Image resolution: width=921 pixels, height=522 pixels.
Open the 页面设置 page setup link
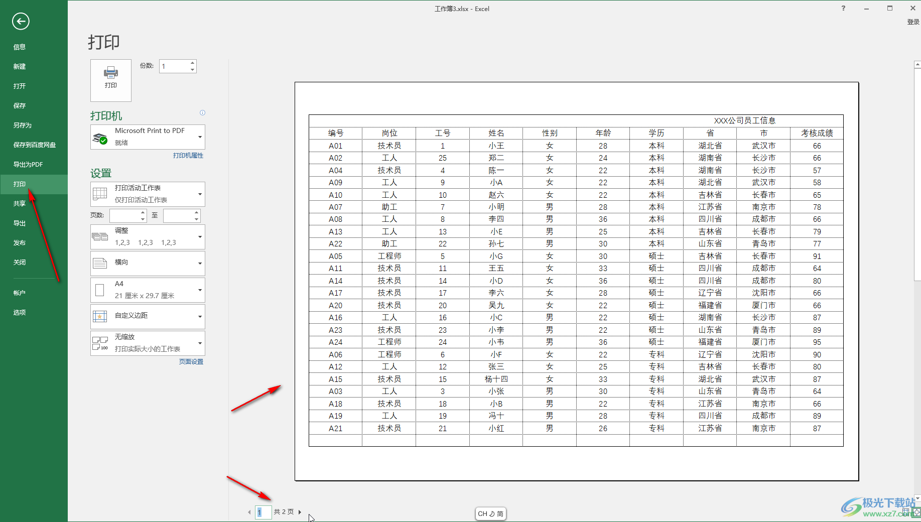(x=191, y=362)
